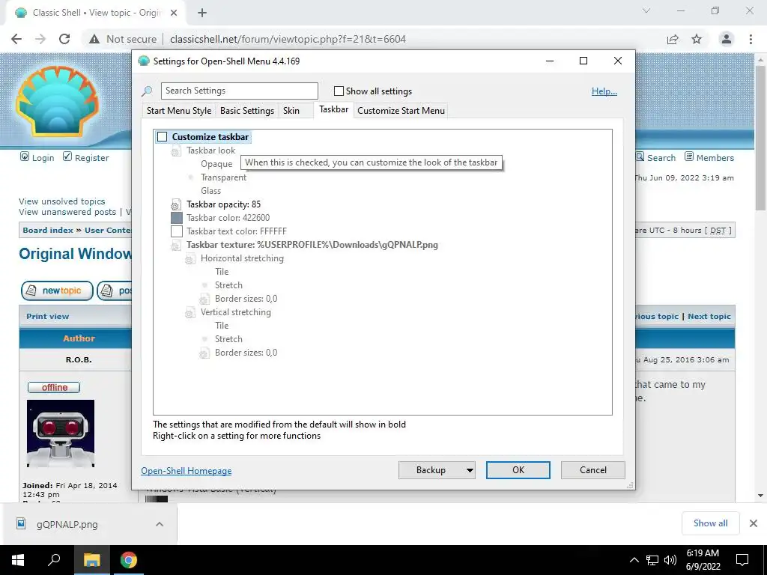767x575 pixels.
Task: Open the Windows Start button
Action: 18,560
